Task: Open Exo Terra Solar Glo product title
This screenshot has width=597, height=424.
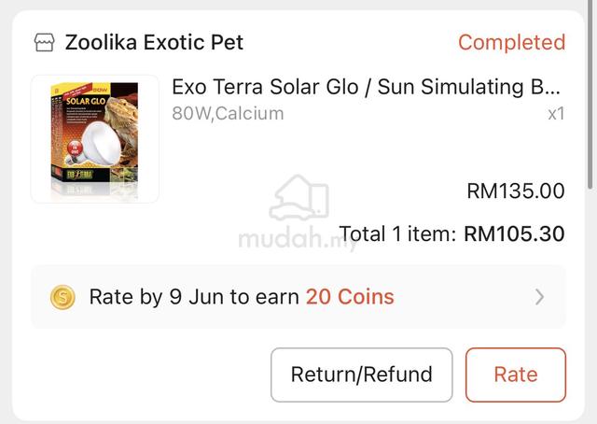Action: tap(367, 87)
